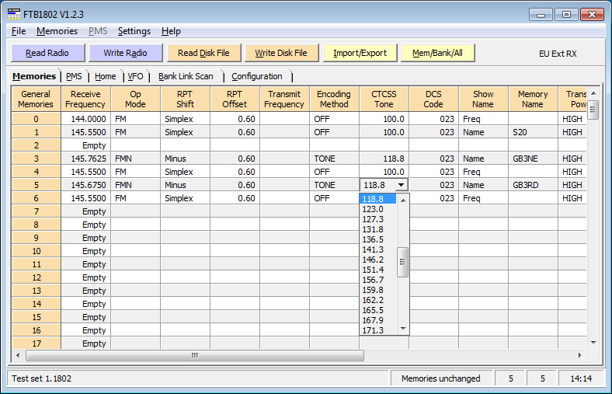Click the Read Radio button

coord(47,53)
